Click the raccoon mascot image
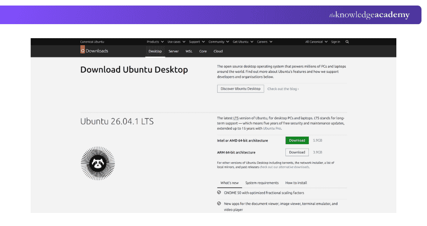 click(98, 163)
